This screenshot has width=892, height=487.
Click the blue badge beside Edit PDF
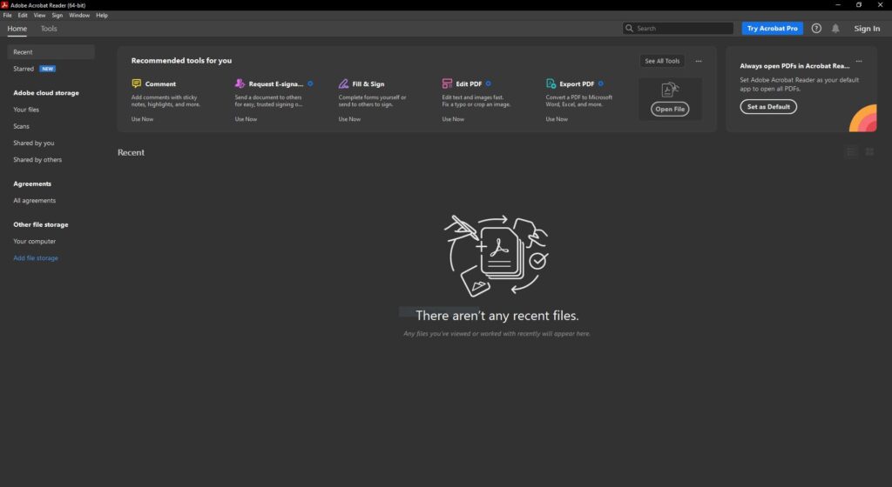point(488,83)
